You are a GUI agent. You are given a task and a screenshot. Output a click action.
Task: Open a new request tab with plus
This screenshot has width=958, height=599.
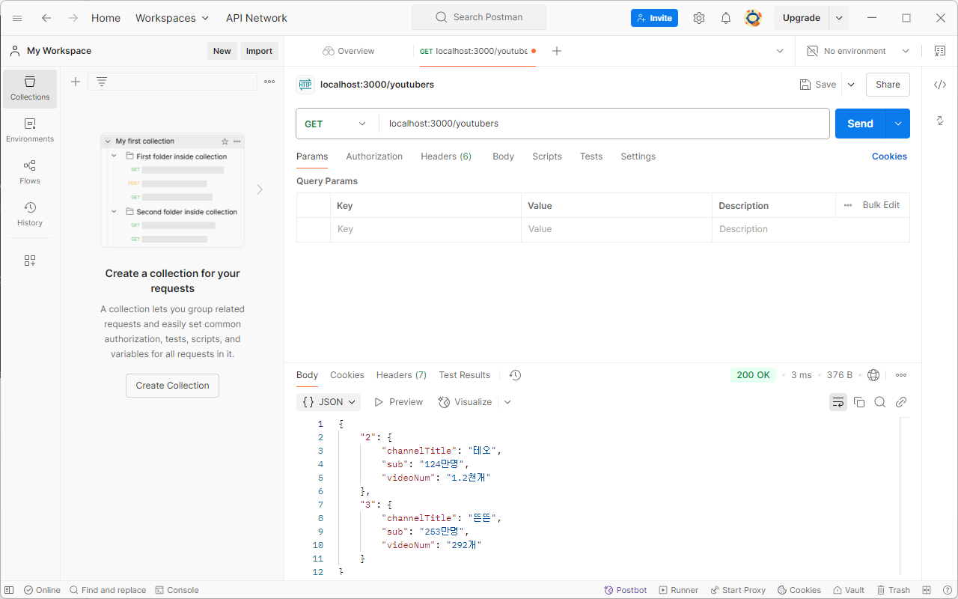point(557,51)
